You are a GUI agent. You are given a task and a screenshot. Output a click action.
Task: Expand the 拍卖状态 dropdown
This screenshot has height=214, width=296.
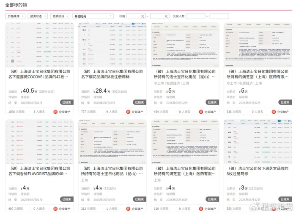pyautogui.click(x=38, y=16)
